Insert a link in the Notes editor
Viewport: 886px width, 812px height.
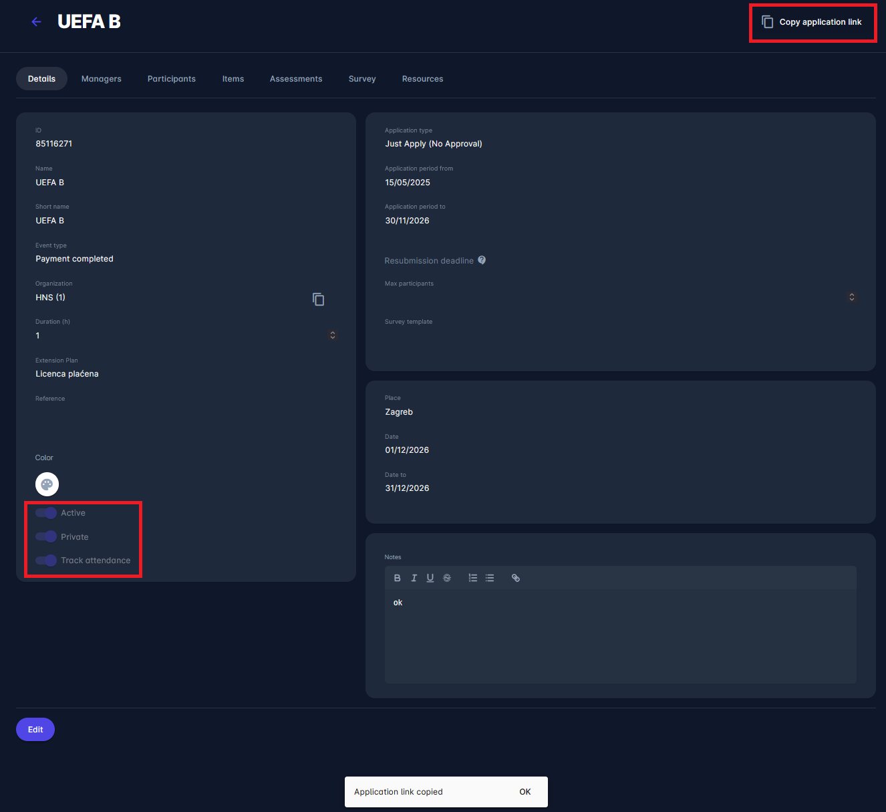[516, 578]
